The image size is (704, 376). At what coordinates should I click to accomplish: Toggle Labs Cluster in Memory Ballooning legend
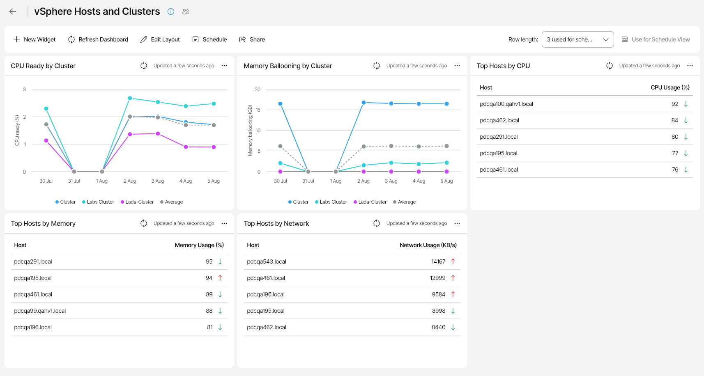[331, 202]
